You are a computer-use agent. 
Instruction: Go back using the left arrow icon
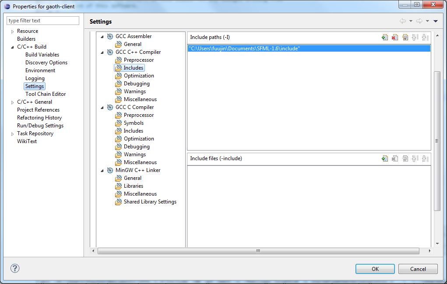point(403,21)
